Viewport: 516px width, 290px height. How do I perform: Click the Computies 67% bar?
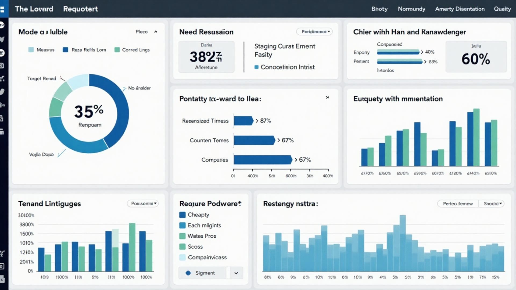263,160
